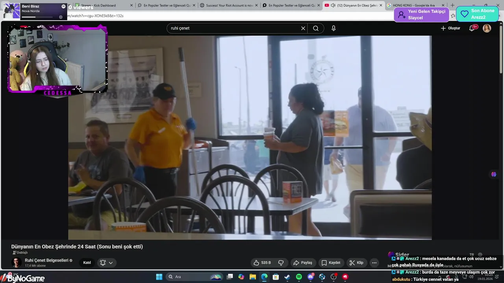Open the three-dot more actions menu

374,263
